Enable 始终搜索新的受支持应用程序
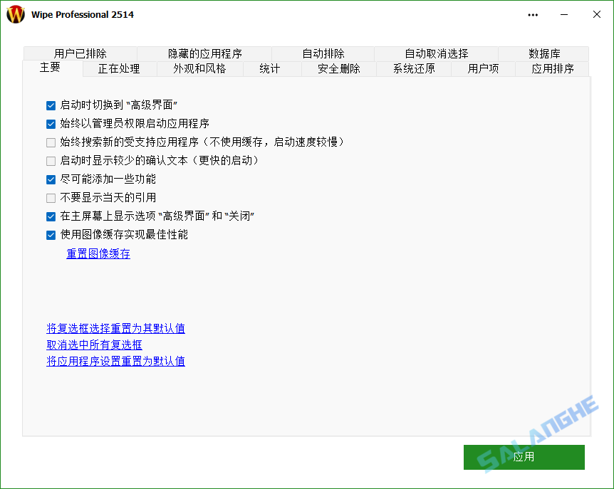This screenshot has width=614, height=489. point(51,142)
